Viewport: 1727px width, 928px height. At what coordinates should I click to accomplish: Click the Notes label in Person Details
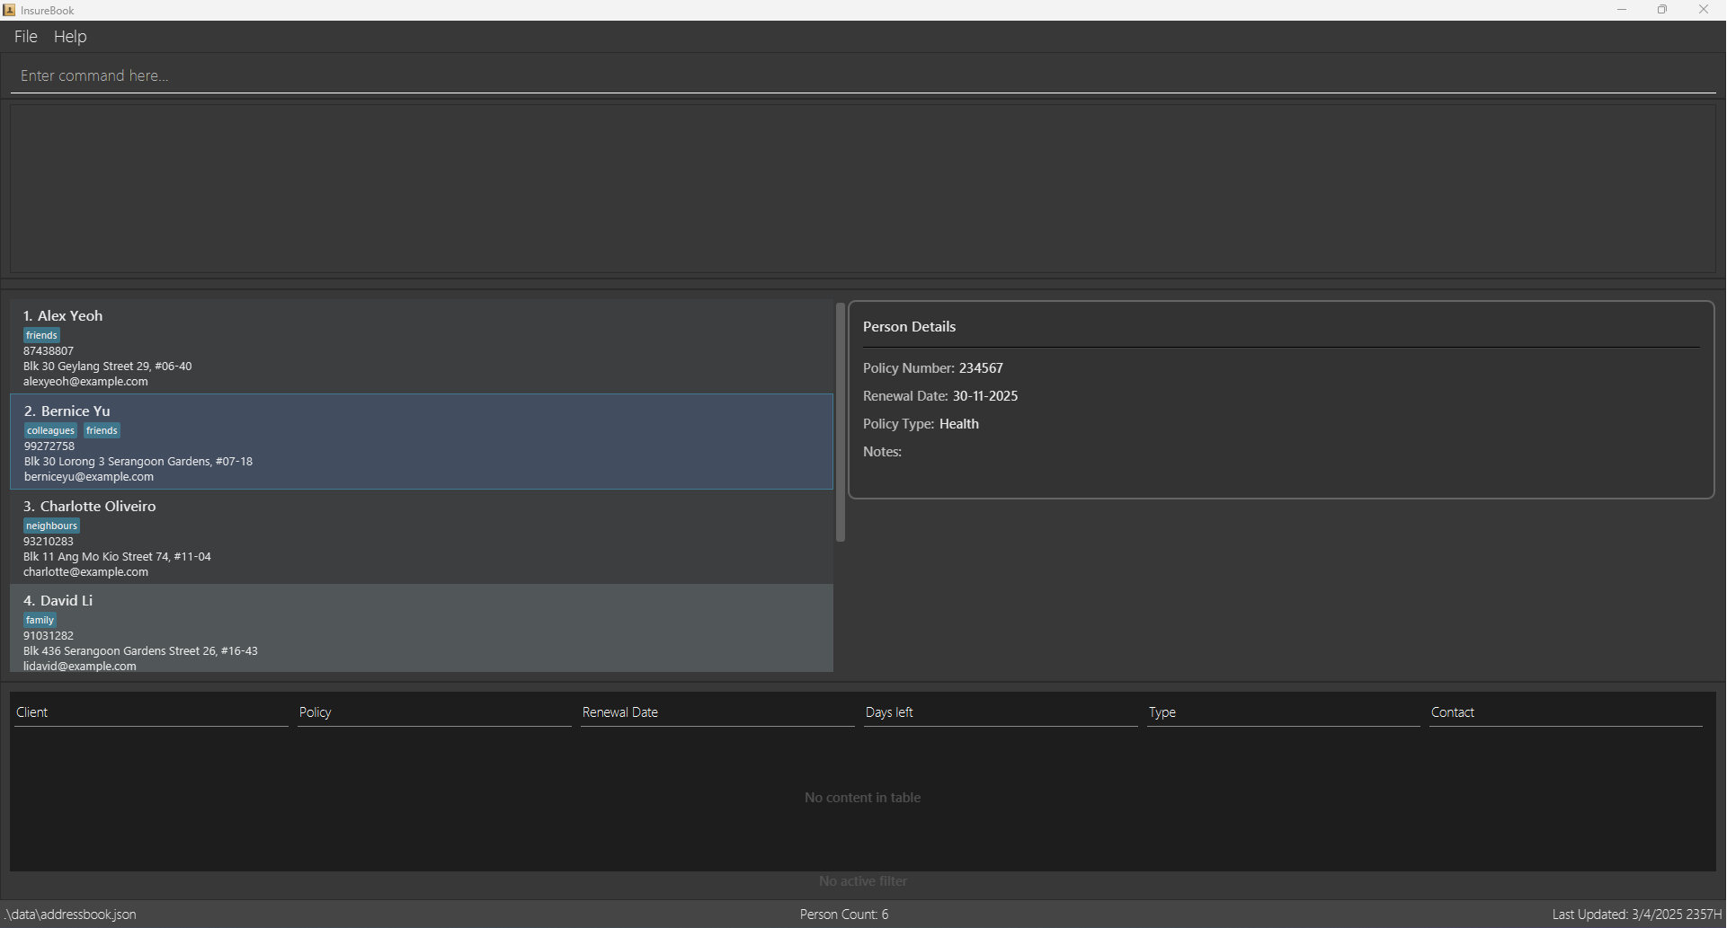click(x=882, y=452)
